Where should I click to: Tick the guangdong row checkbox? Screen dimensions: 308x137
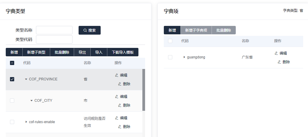click(x=170, y=57)
